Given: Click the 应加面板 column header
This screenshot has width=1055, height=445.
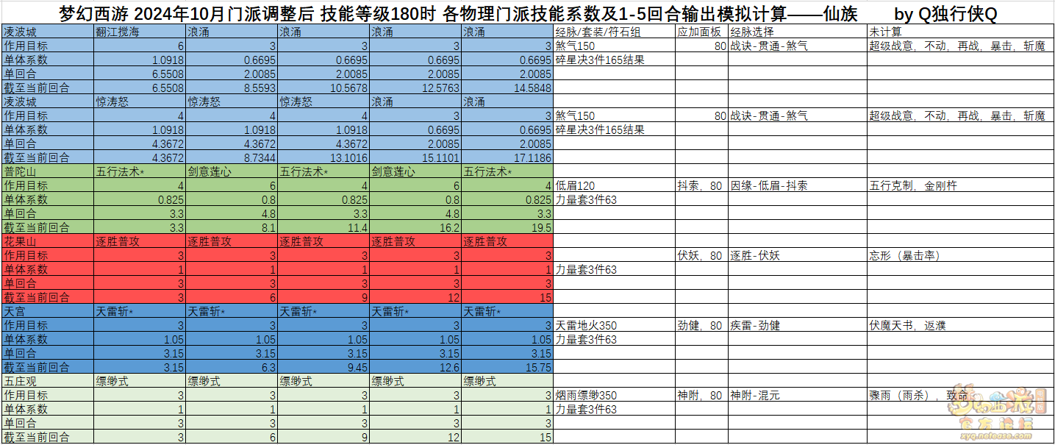Looking at the screenshot, I should [x=701, y=32].
